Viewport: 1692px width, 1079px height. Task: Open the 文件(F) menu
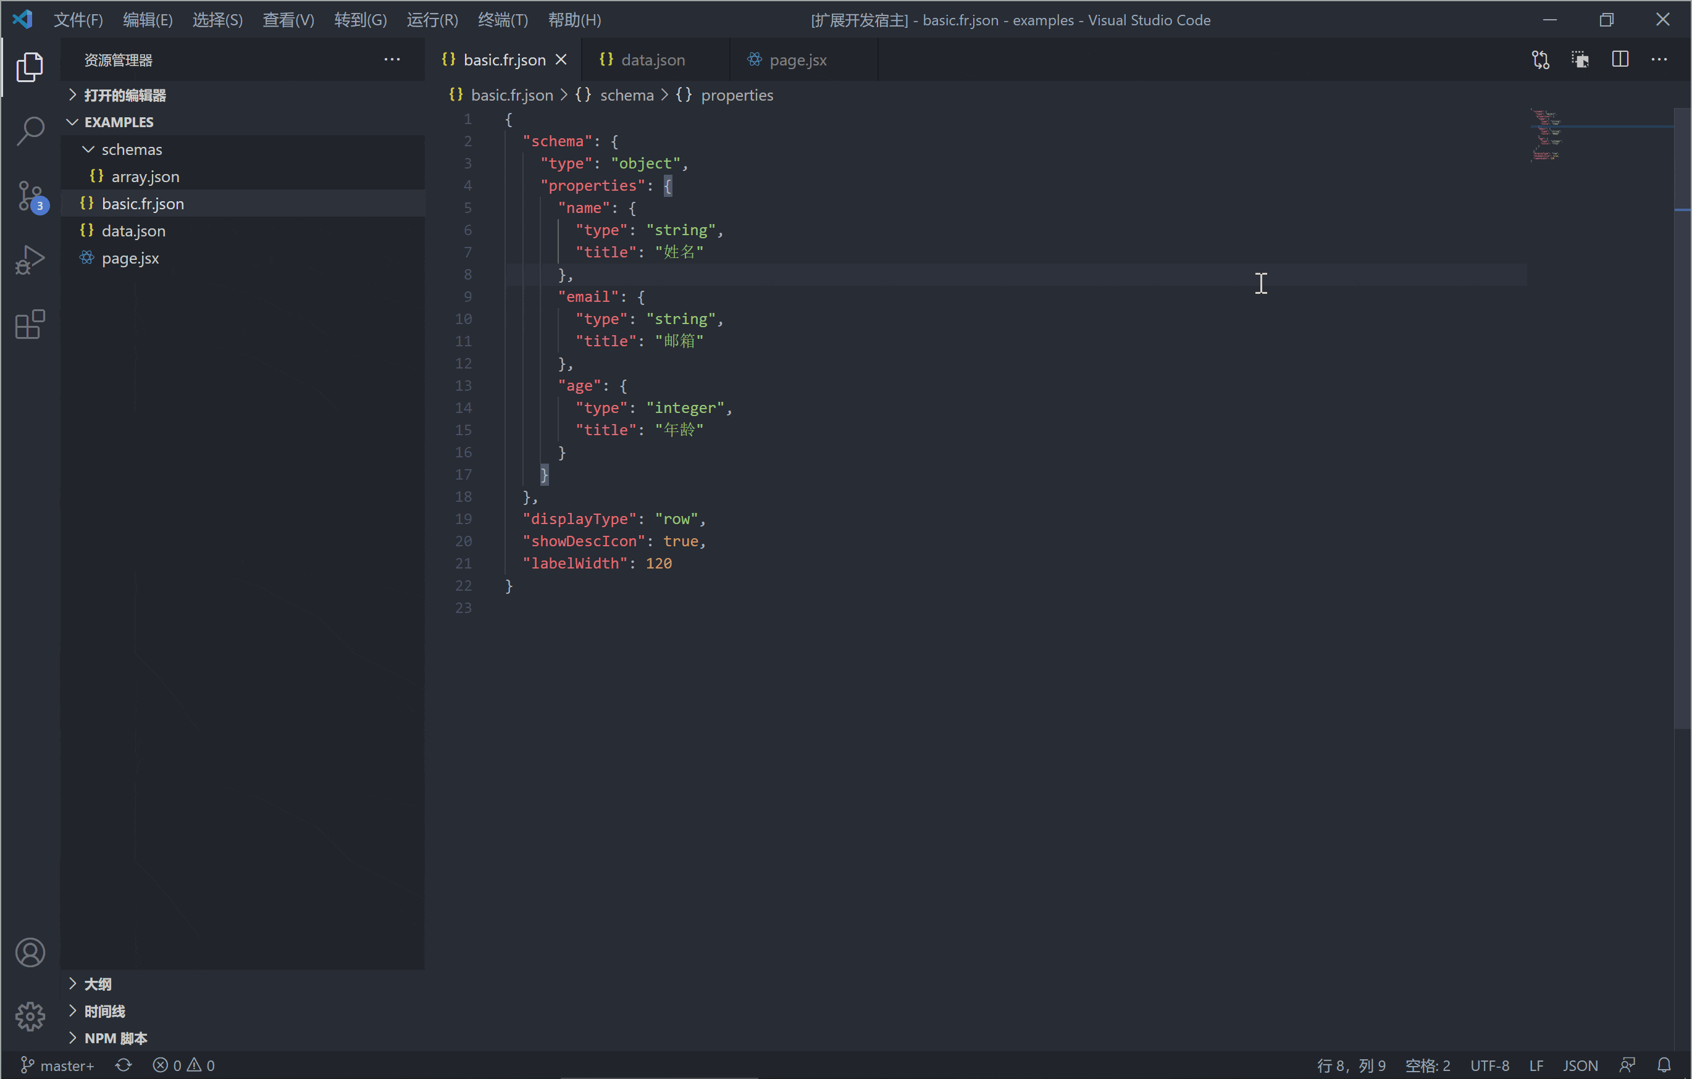(78, 20)
